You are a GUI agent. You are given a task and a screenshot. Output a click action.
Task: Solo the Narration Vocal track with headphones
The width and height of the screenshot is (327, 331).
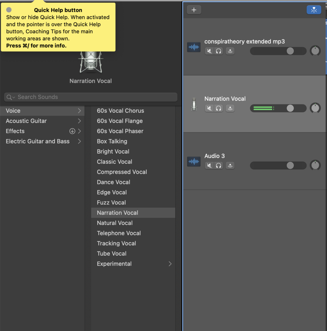click(219, 108)
